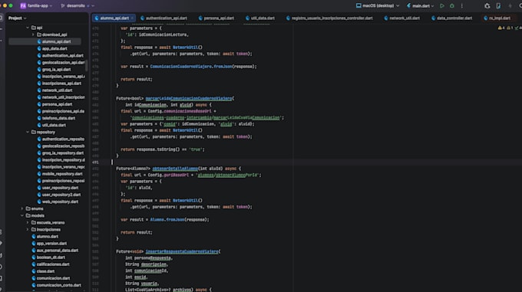Click the yellow warnings indicator in editor
The width and height of the screenshot is (522, 292).
(x=501, y=28)
